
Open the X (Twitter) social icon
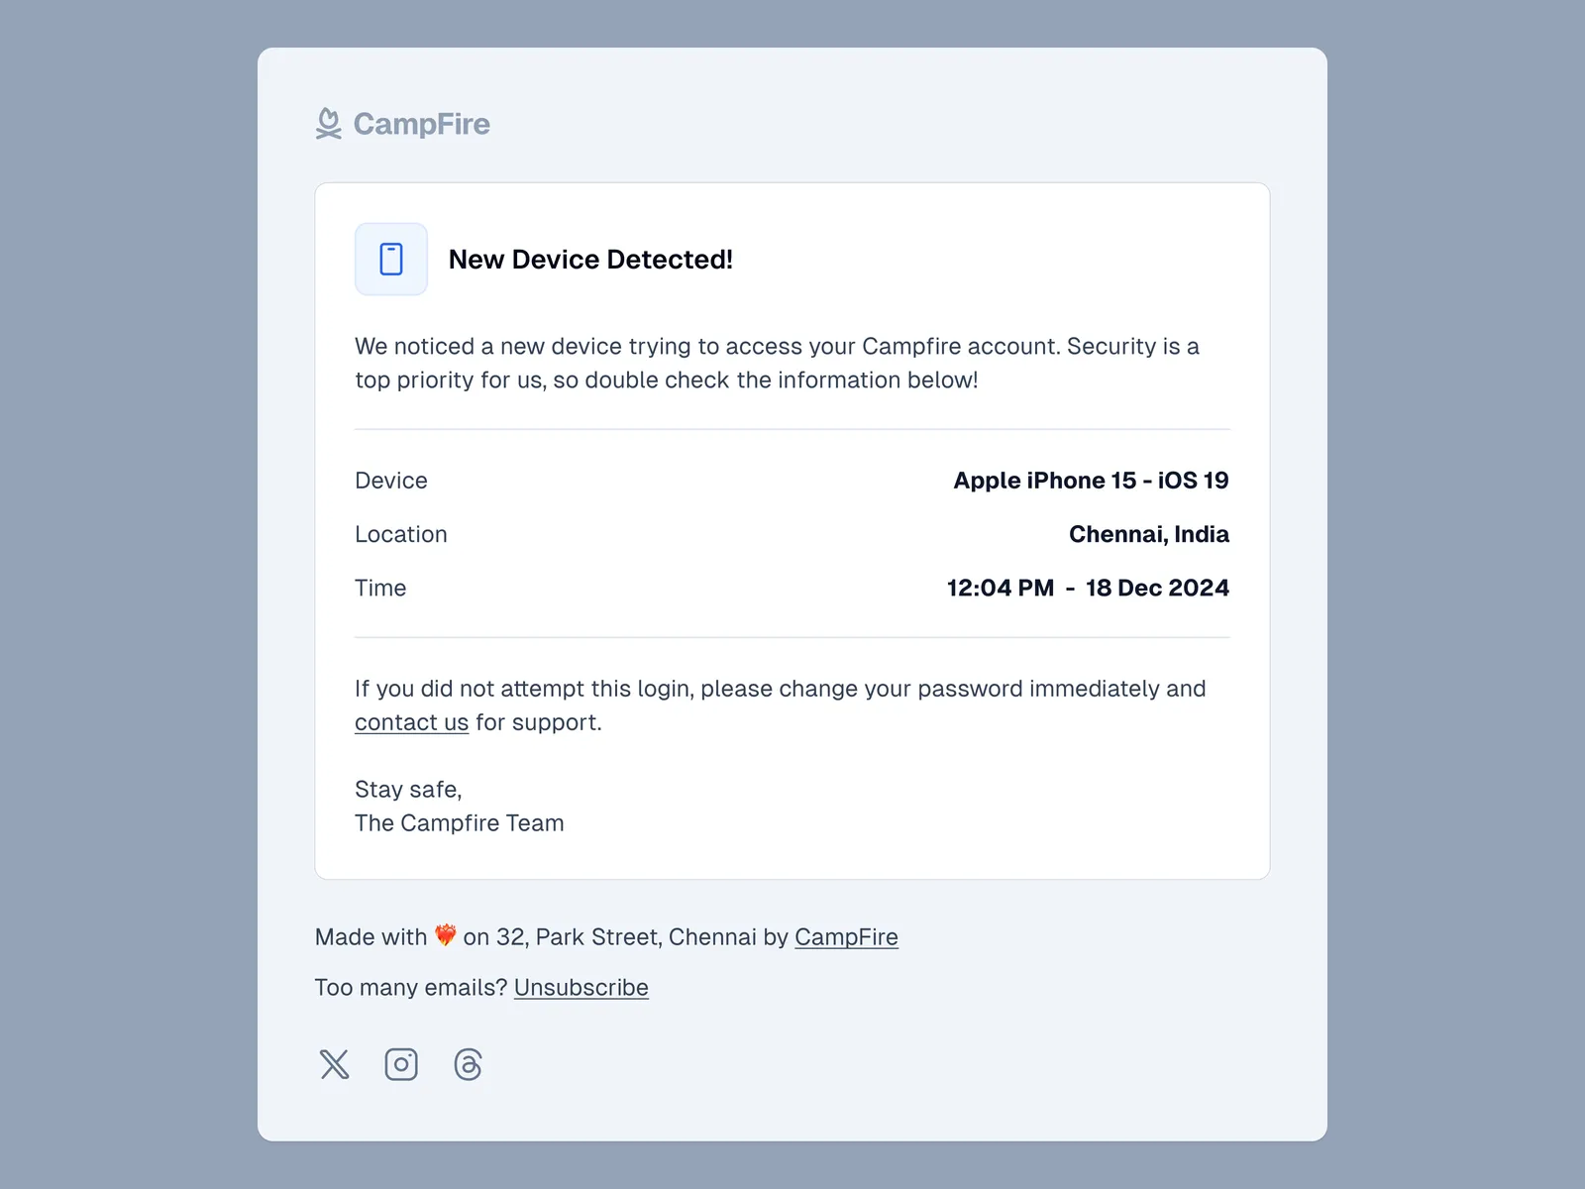pos(335,1064)
